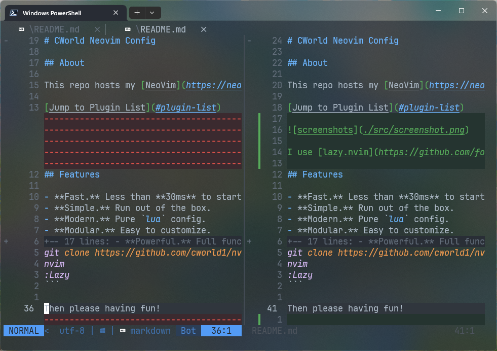Click folded line '17 lines: Powerful' in left pane
Screen dimensions: 497x351
(143, 241)
